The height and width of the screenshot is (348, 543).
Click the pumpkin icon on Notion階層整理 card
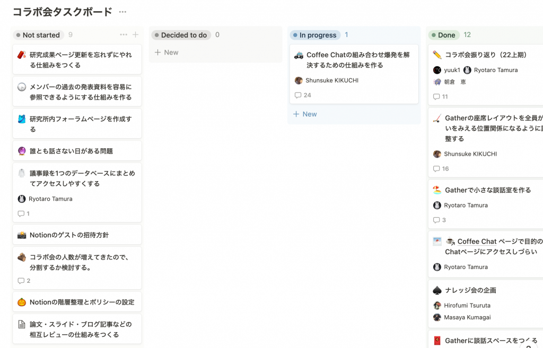coord(22,302)
